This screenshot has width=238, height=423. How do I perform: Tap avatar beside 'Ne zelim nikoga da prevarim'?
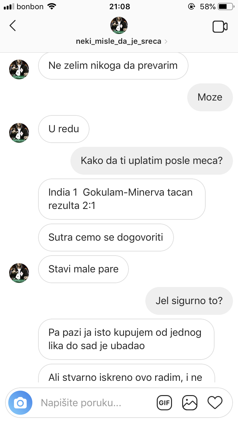19,69
